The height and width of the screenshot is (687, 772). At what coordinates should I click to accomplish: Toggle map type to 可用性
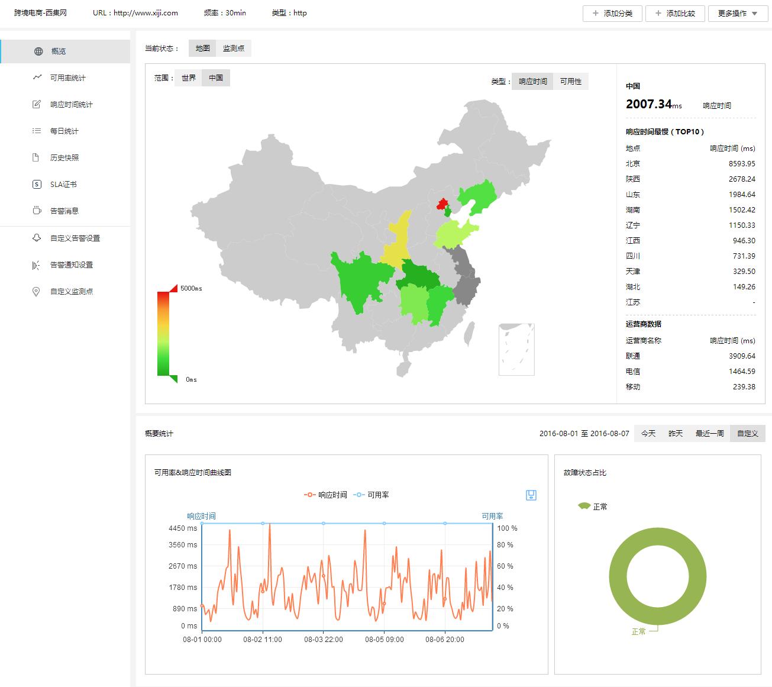(570, 82)
